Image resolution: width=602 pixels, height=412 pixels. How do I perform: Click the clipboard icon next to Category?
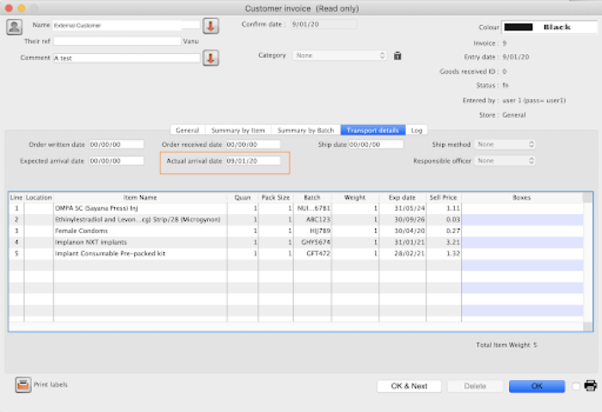pyautogui.click(x=397, y=56)
